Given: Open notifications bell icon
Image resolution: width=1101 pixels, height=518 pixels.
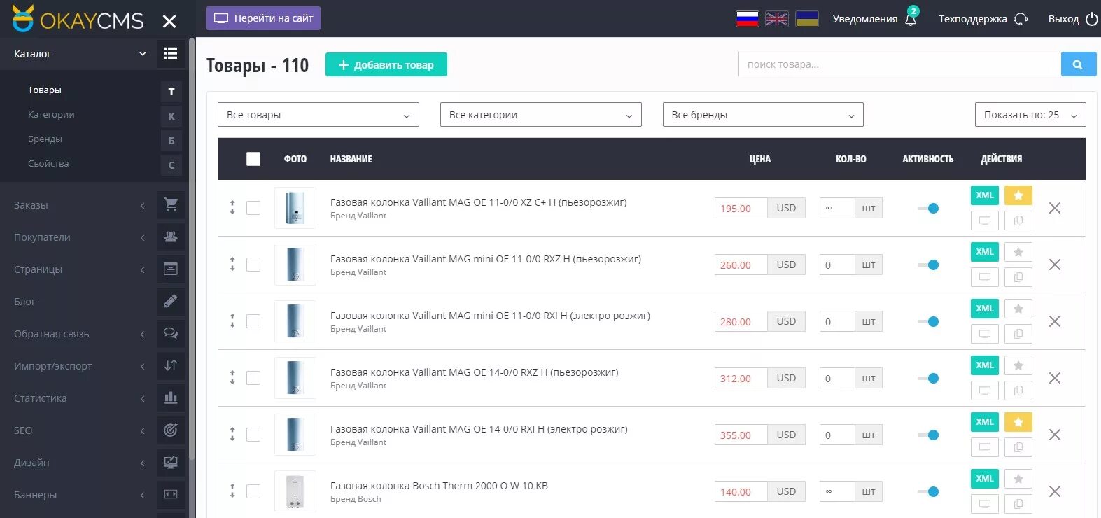Looking at the screenshot, I should (x=911, y=19).
